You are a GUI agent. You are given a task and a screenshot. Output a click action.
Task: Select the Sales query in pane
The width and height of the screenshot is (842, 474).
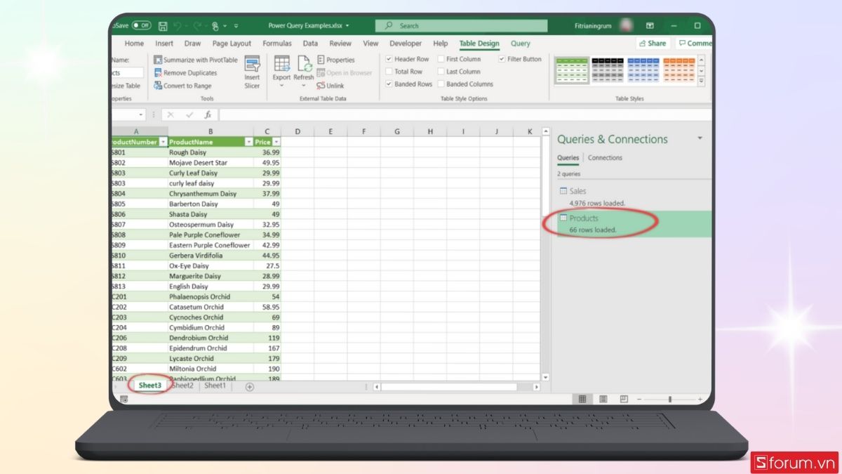(577, 191)
